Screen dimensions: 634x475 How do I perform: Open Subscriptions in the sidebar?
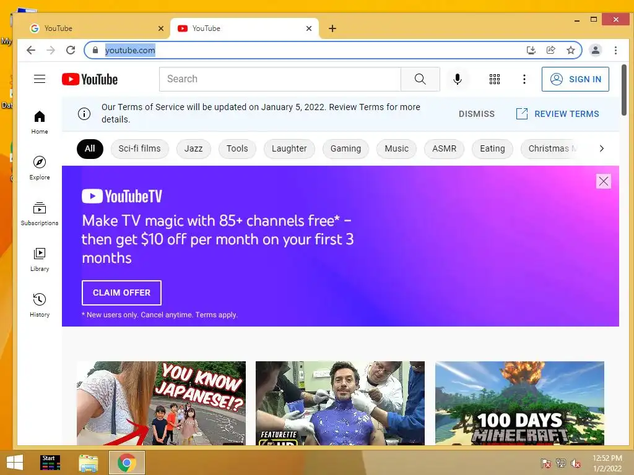point(40,213)
